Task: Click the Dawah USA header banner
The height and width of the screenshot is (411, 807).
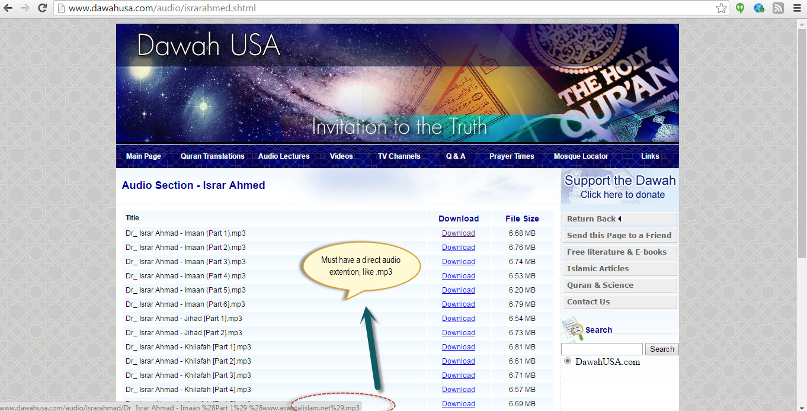Action: (x=397, y=83)
